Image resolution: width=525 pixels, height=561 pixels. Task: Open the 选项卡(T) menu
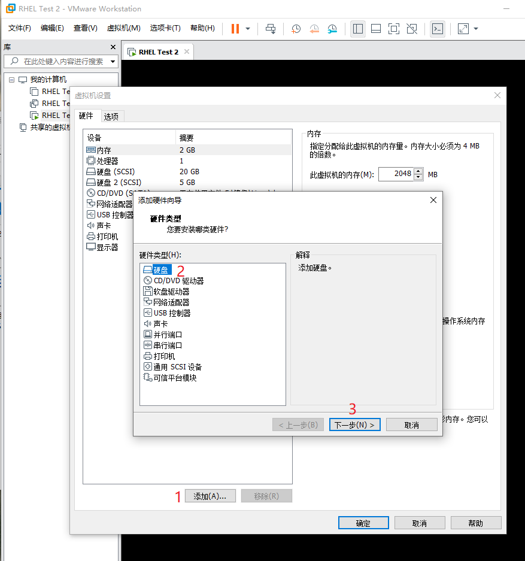pyautogui.click(x=165, y=28)
